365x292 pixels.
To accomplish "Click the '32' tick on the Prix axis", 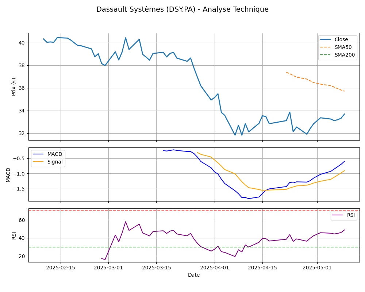I will coord(22,134).
